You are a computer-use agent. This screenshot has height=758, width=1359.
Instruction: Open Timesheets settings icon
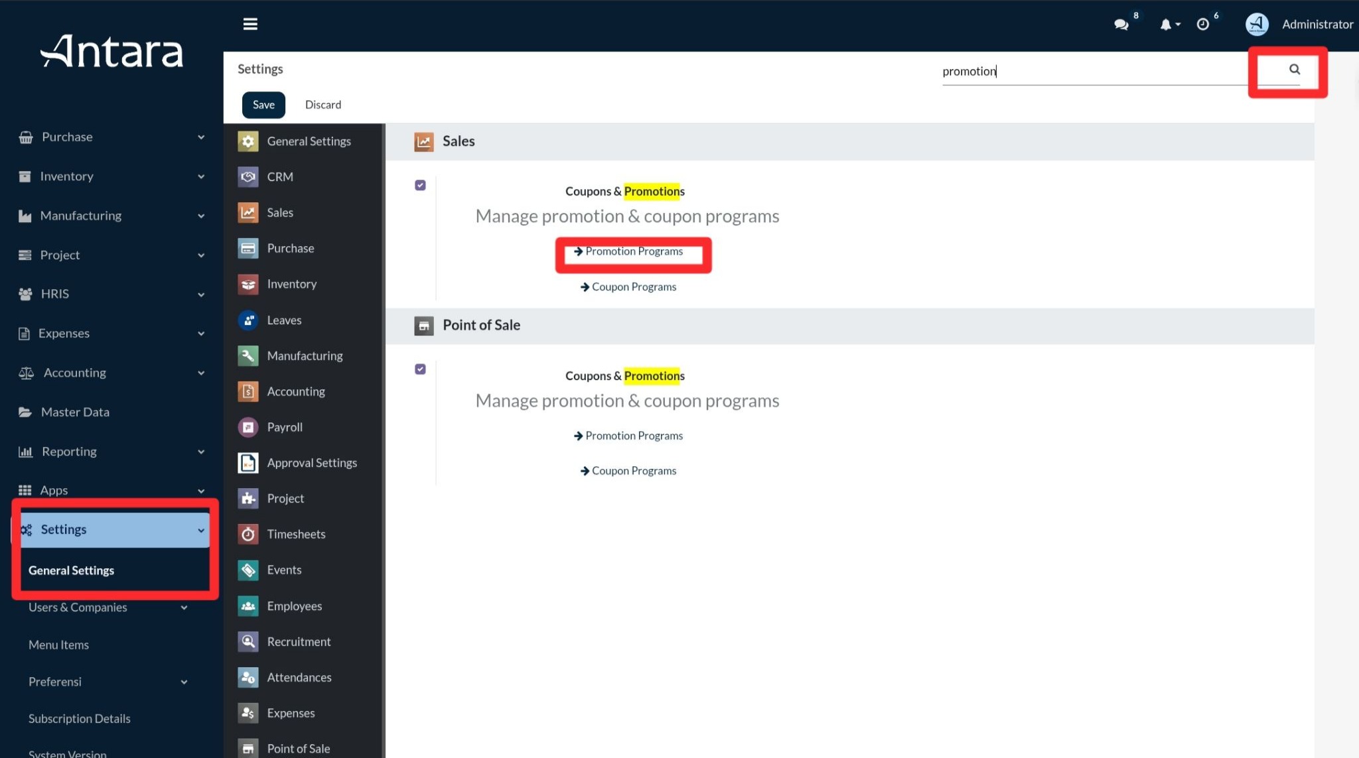(x=248, y=534)
